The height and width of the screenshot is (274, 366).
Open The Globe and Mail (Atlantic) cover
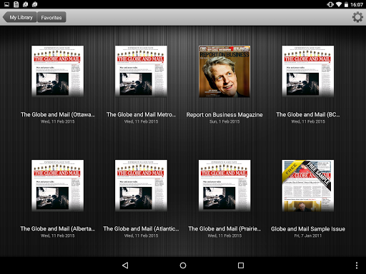pos(141,186)
